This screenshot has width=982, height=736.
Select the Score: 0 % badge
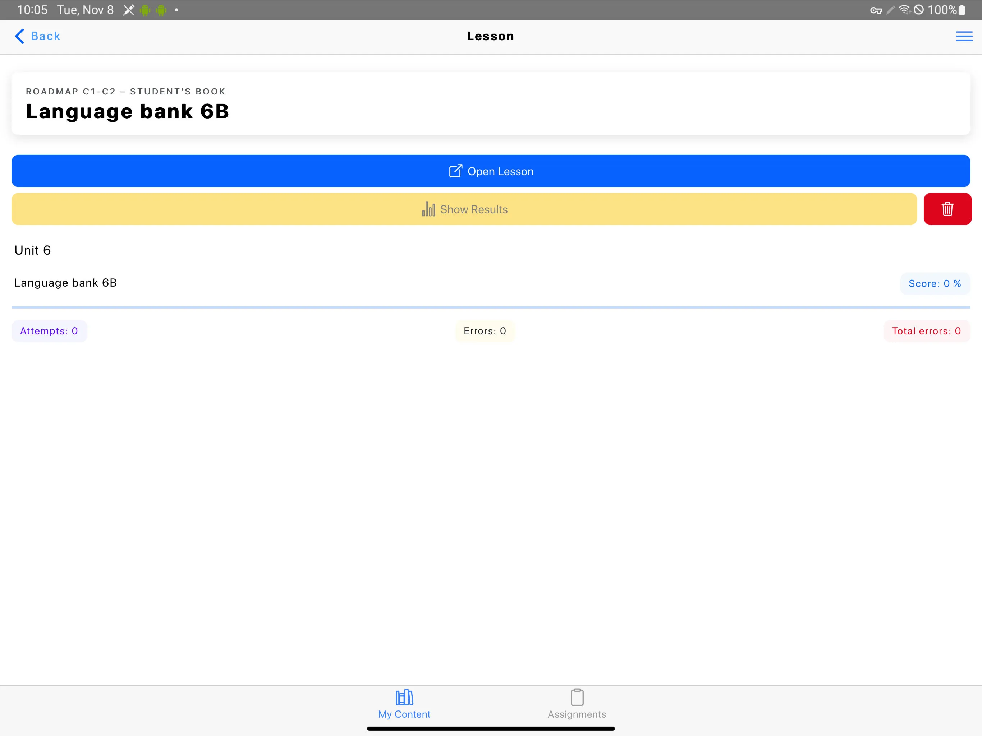coord(935,283)
